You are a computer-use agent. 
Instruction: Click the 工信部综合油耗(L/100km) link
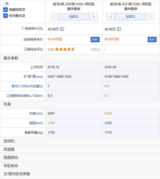(25, 96)
